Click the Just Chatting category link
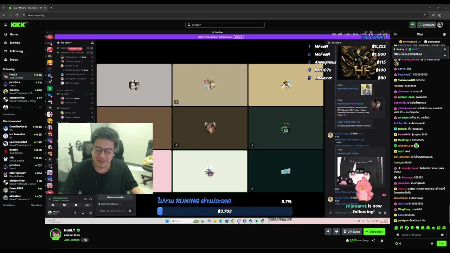 72,240
